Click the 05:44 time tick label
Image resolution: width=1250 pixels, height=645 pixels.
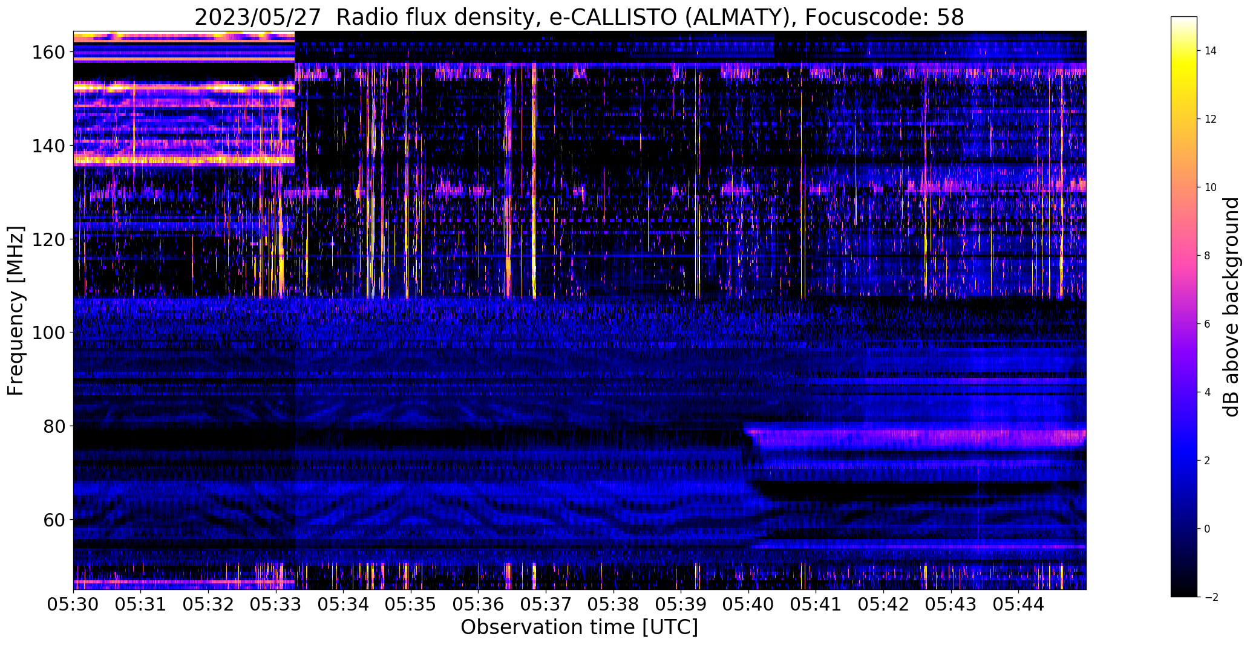pos(1018,603)
